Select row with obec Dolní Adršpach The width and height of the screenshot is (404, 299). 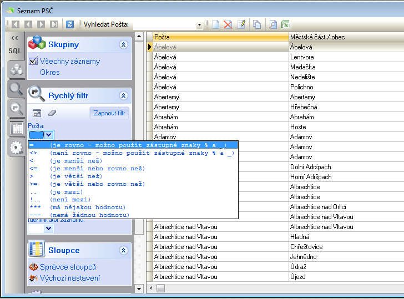click(321, 167)
